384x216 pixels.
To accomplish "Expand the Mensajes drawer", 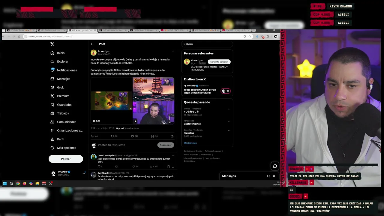I will pyautogui.click(x=274, y=176).
